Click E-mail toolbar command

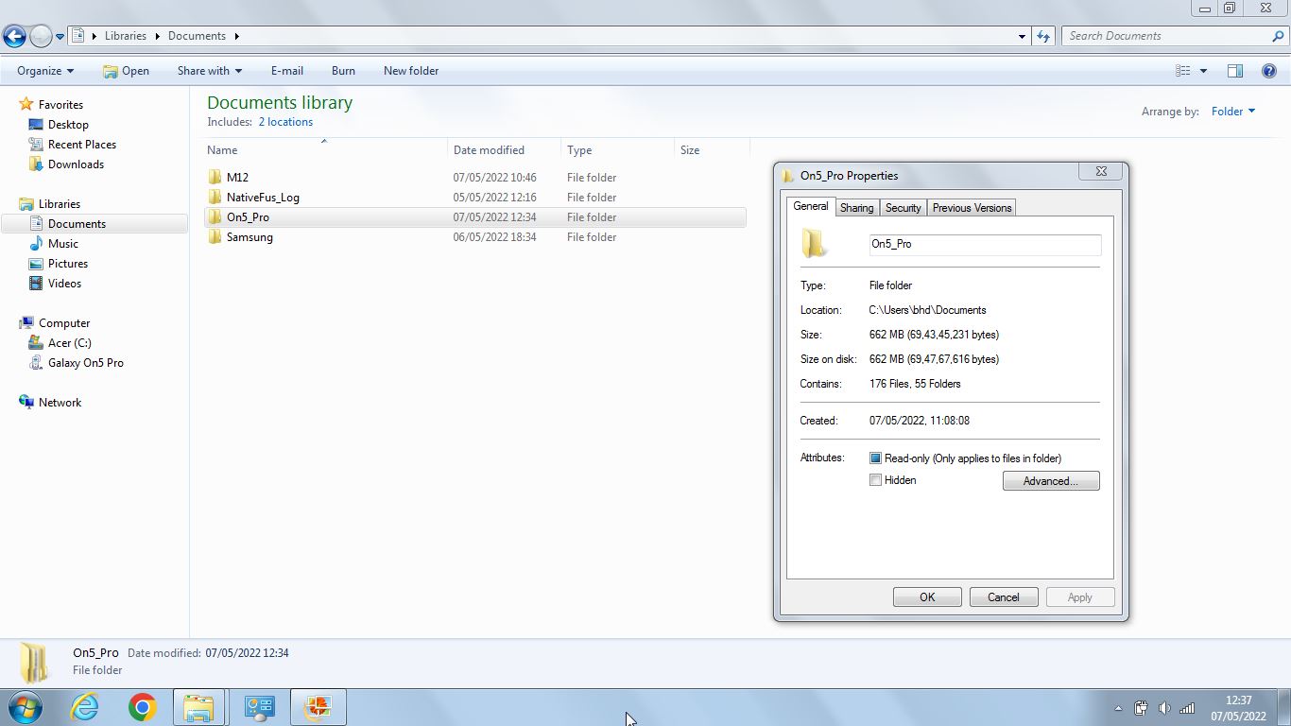(287, 71)
